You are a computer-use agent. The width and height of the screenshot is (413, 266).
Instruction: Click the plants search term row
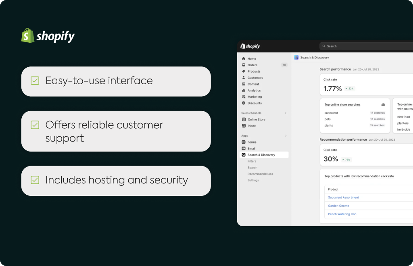(x=355, y=125)
